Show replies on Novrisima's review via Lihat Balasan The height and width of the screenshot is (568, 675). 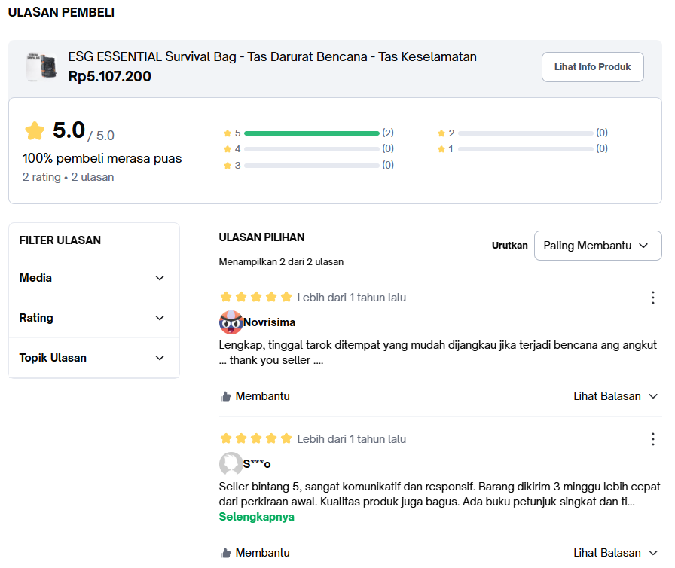615,396
